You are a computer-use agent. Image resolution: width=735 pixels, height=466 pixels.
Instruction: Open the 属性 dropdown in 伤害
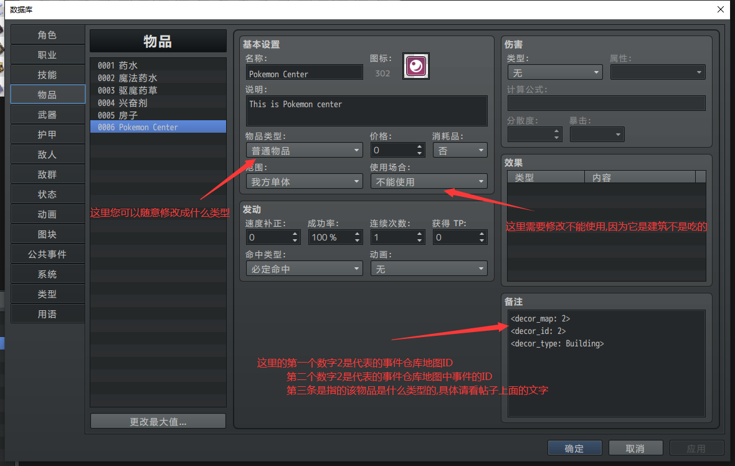click(x=658, y=73)
